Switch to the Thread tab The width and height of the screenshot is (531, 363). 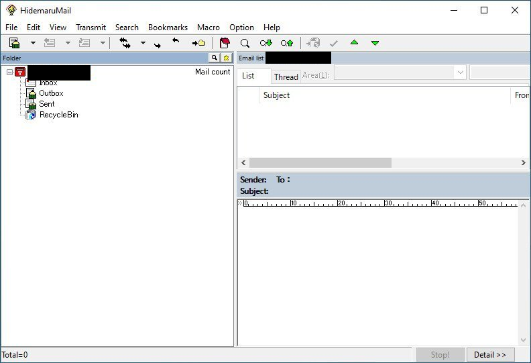286,77
